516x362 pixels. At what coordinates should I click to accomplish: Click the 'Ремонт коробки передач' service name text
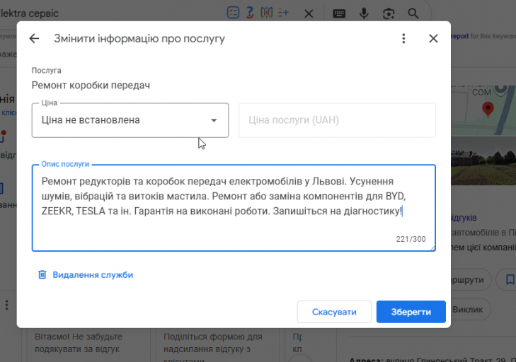click(x=91, y=85)
